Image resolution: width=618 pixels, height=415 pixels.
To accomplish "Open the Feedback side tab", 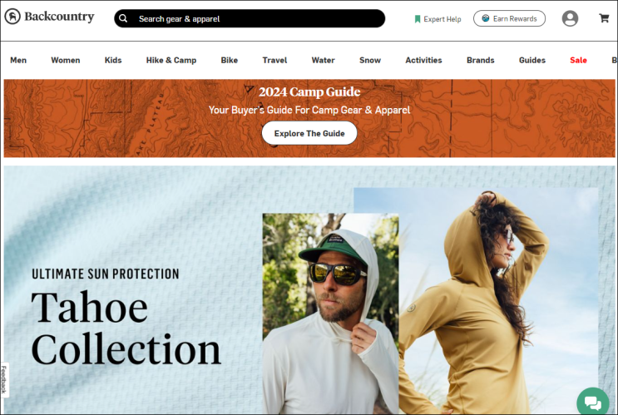I will [x=4, y=379].
